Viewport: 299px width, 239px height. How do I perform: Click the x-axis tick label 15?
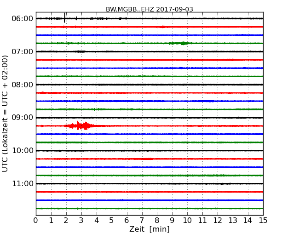coord(263,221)
